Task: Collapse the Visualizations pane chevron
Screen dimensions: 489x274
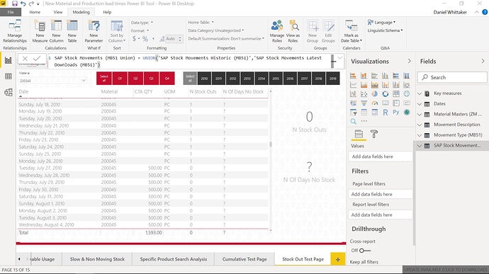Action: pos(409,61)
